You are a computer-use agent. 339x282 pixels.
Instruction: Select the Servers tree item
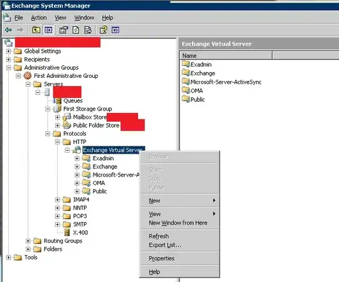[x=53, y=84]
